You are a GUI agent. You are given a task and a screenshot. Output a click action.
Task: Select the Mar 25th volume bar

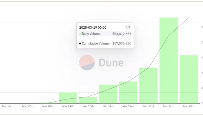(189, 79)
